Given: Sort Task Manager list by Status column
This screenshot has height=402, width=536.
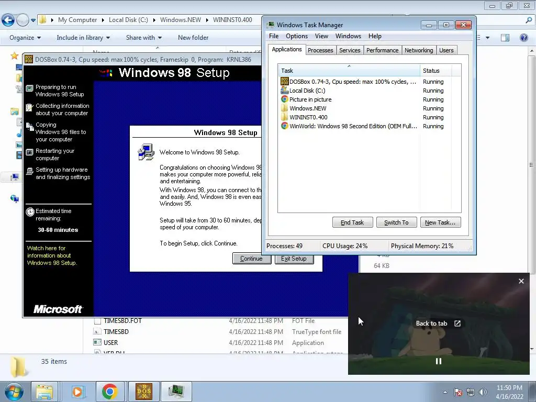Looking at the screenshot, I should 436,71.
